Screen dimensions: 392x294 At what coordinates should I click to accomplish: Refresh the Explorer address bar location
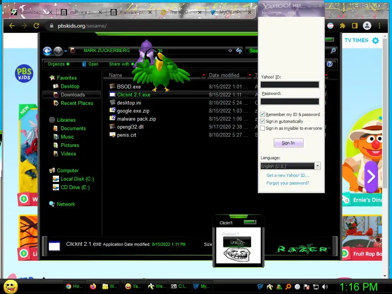(239, 51)
